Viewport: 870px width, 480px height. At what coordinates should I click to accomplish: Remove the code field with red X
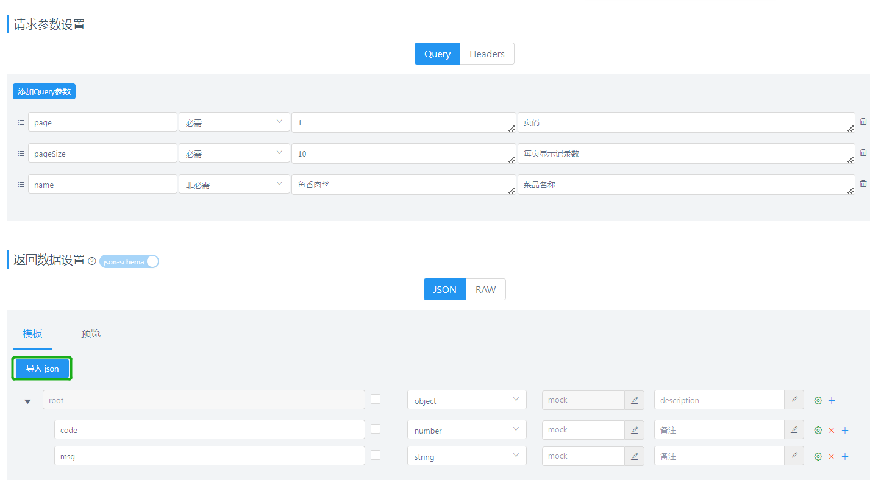coord(832,431)
